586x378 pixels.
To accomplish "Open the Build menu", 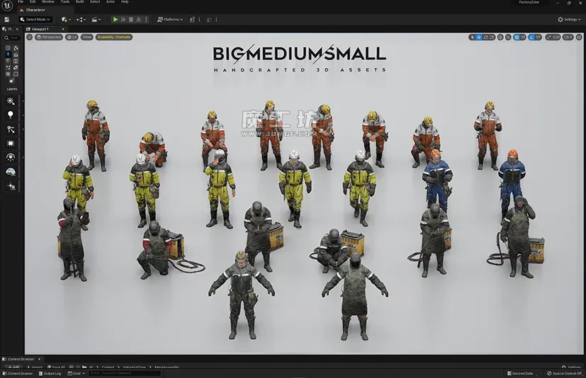I will coord(79,2).
